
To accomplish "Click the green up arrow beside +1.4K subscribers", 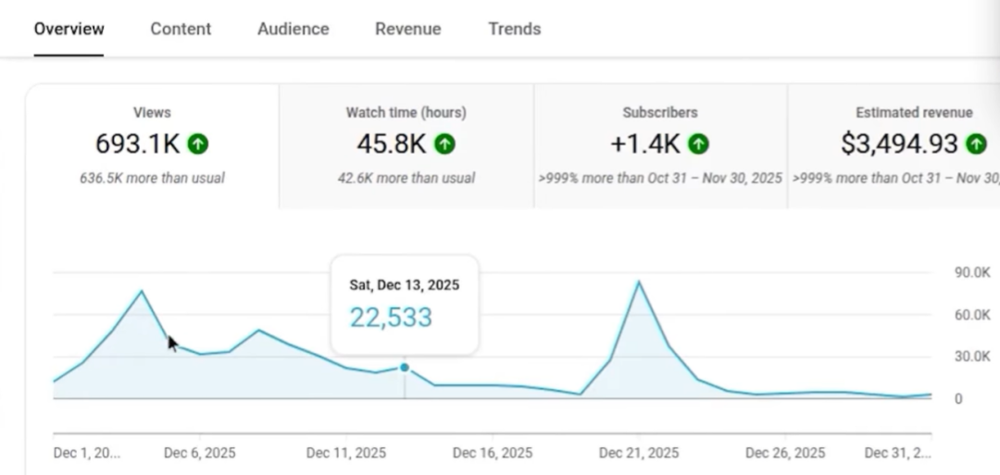I will coord(699,144).
